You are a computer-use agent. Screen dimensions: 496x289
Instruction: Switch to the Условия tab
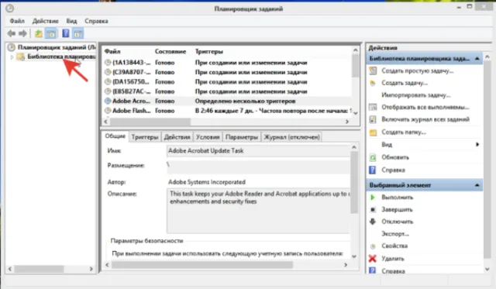[208, 137]
